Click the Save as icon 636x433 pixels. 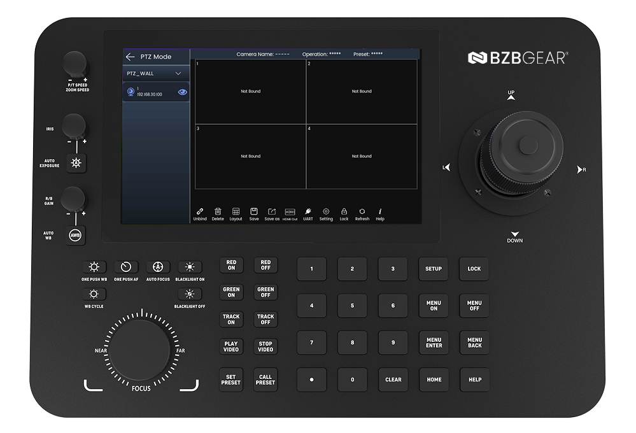pyautogui.click(x=272, y=211)
